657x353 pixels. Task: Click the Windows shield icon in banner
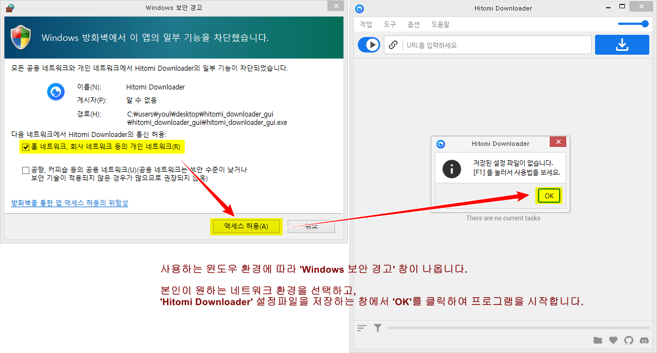(x=20, y=37)
